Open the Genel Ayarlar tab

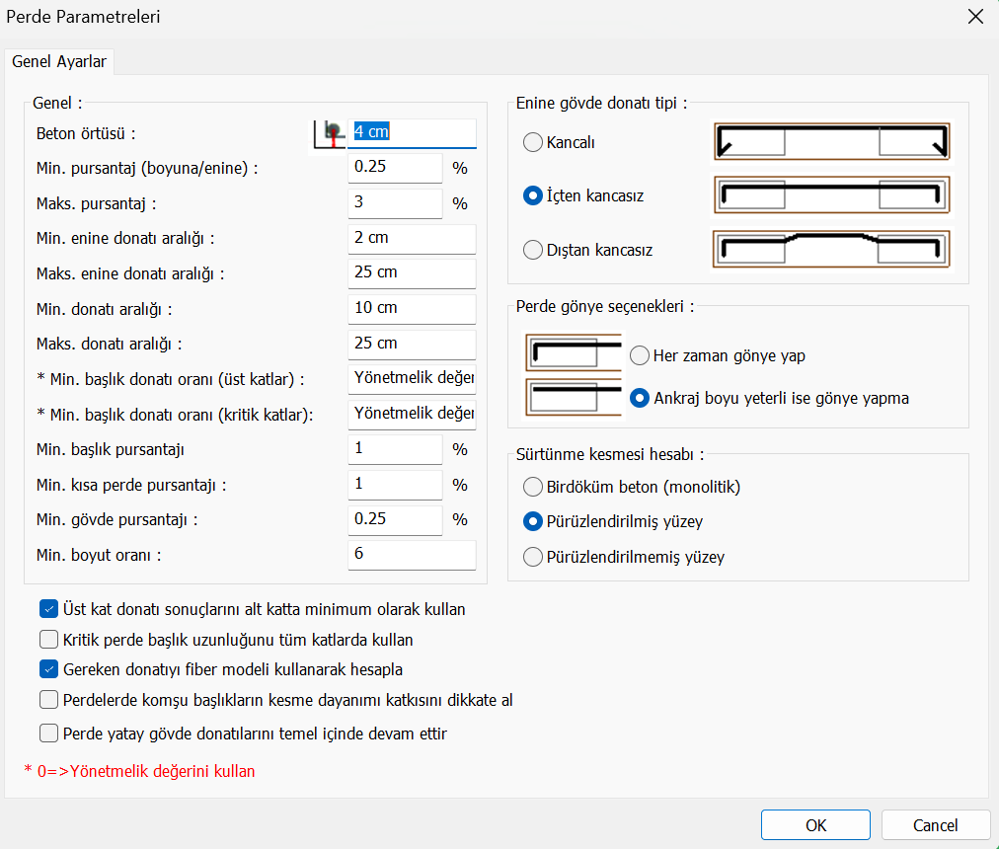59,61
